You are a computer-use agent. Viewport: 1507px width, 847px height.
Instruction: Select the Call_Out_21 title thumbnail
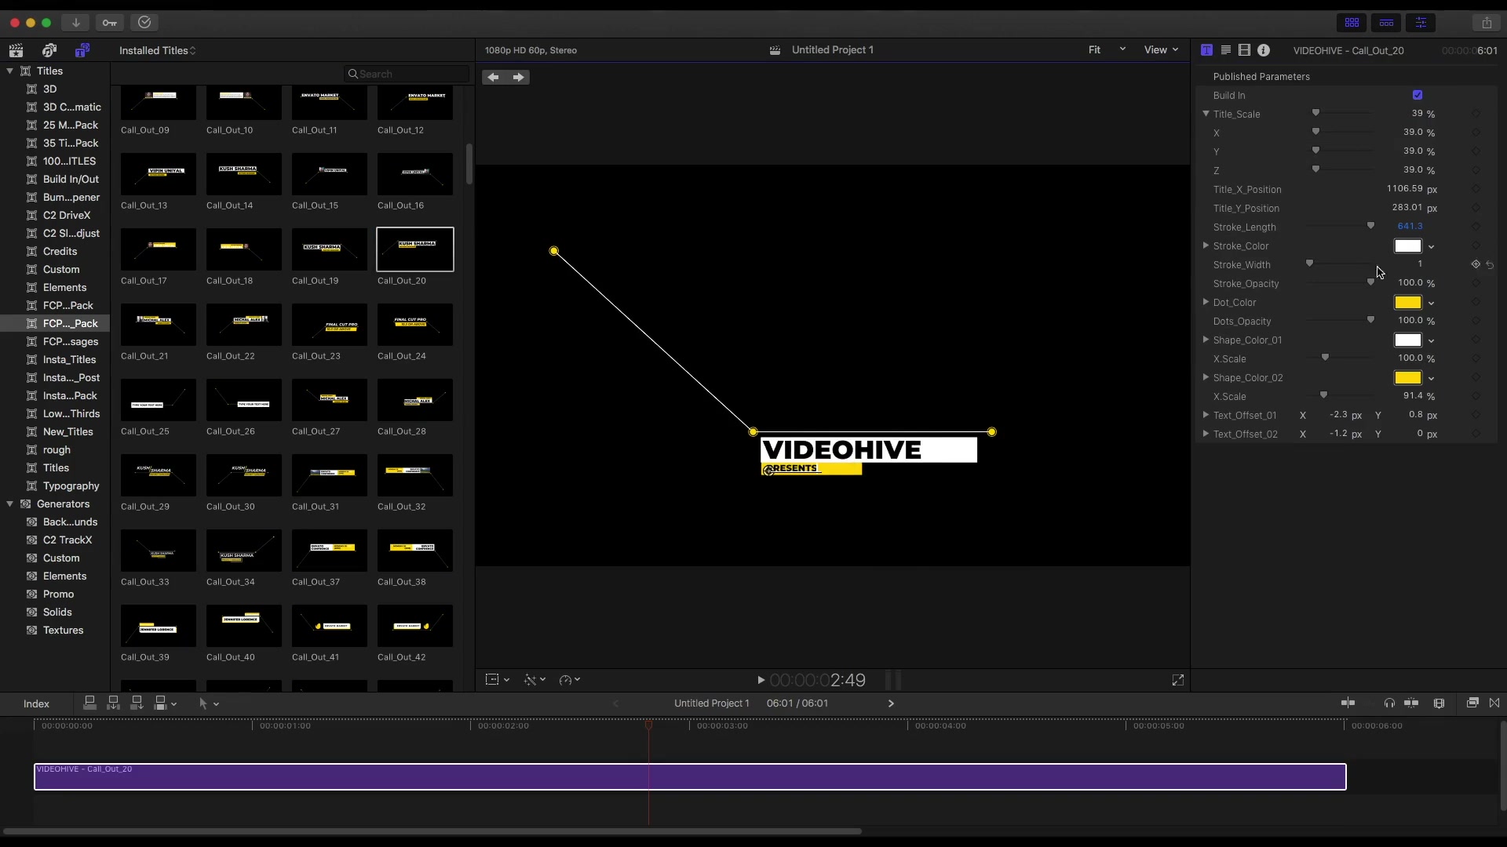click(x=159, y=325)
